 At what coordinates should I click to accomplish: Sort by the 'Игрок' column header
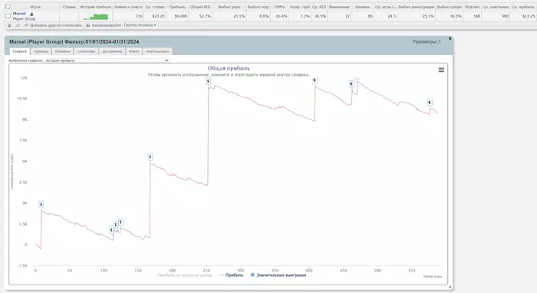coord(35,7)
